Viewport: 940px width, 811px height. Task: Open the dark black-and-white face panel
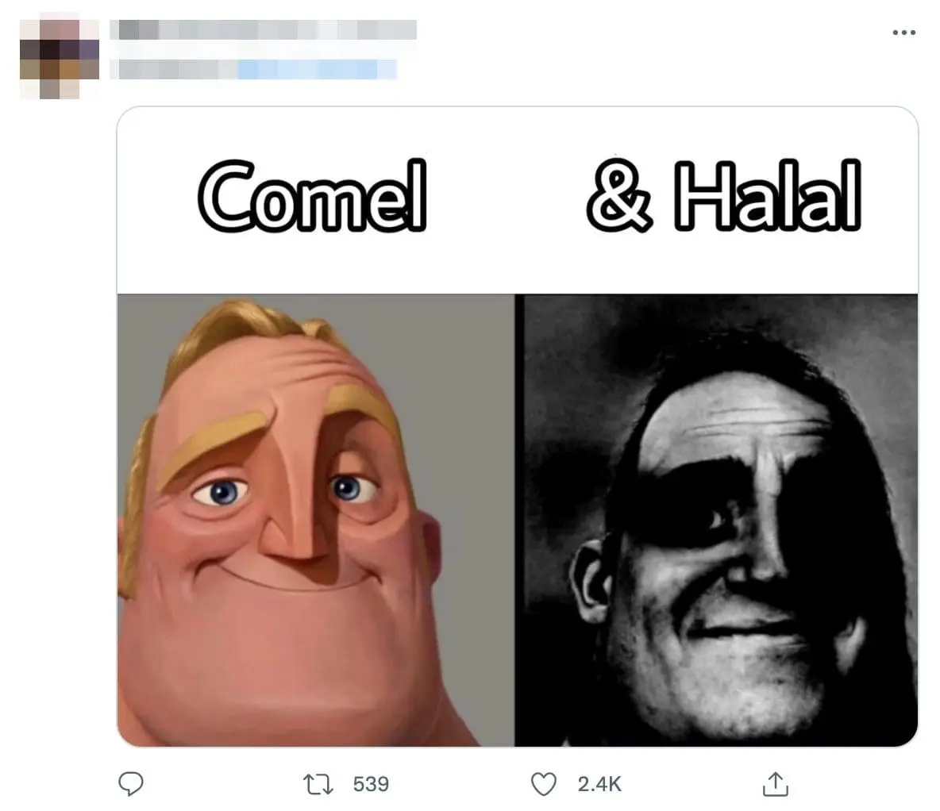(716, 520)
